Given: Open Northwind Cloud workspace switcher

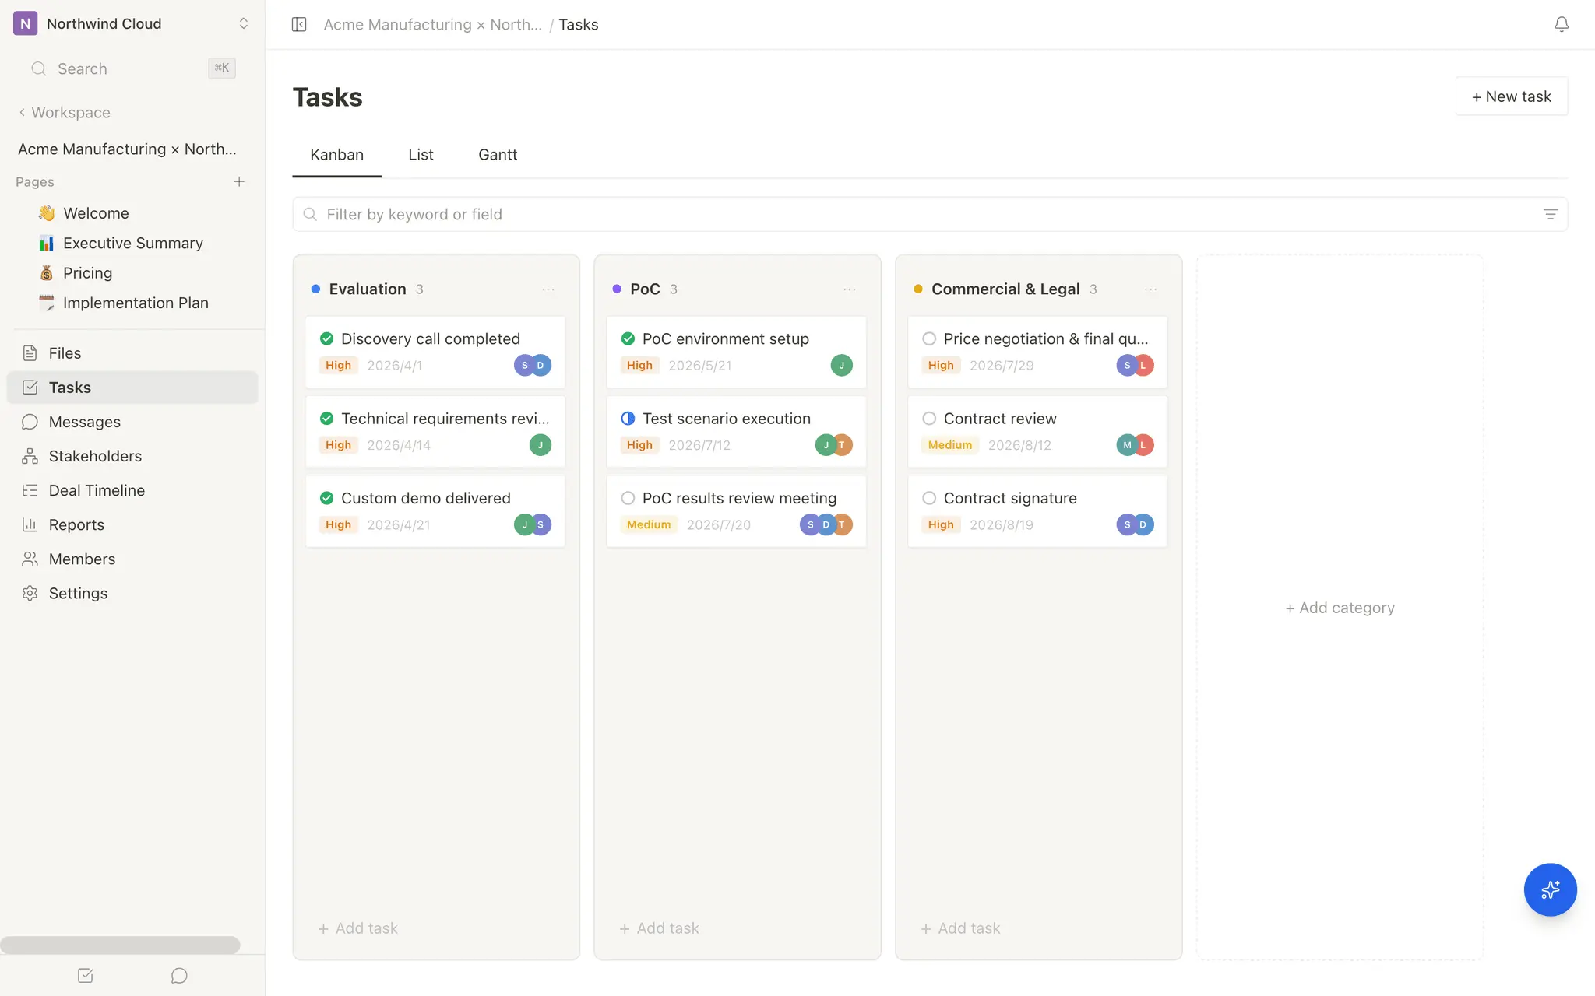Looking at the screenshot, I should pyautogui.click(x=132, y=23).
